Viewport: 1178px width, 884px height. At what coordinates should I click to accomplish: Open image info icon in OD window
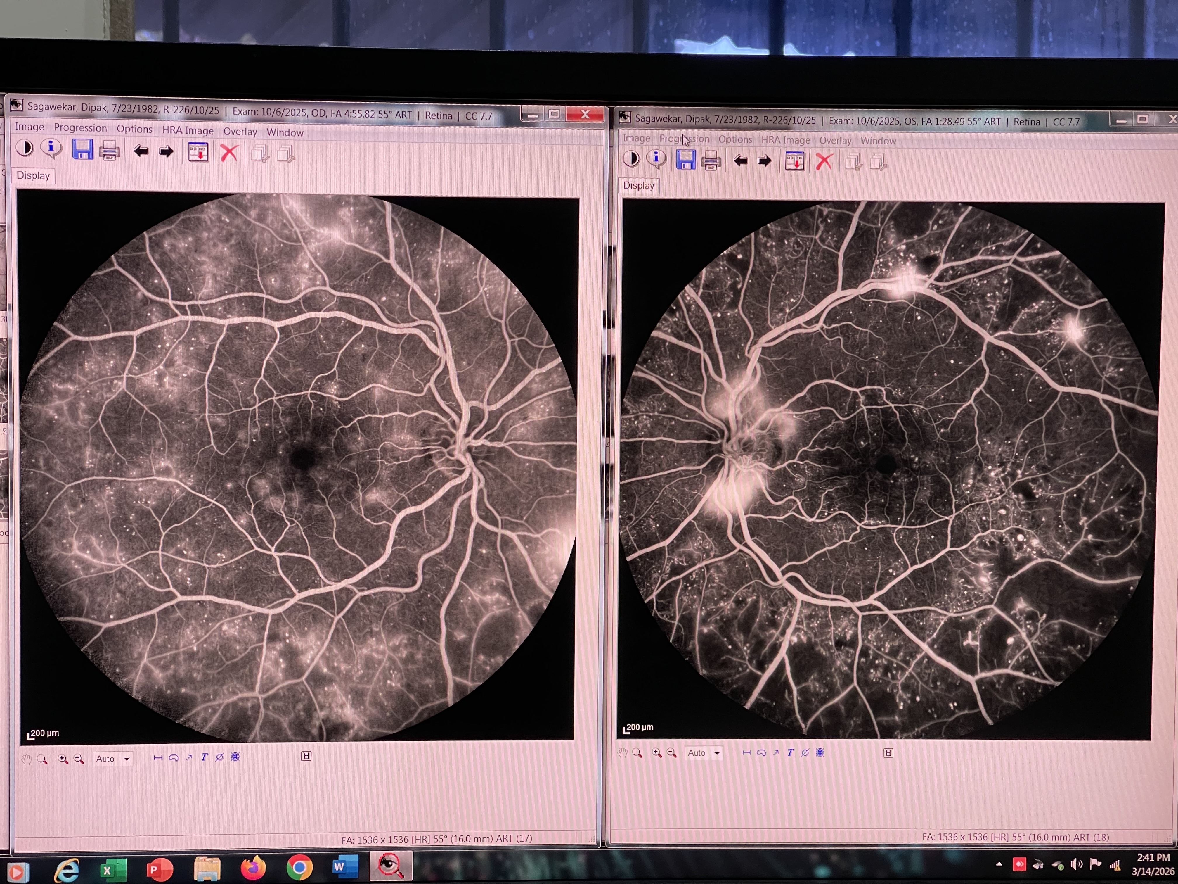click(x=52, y=149)
